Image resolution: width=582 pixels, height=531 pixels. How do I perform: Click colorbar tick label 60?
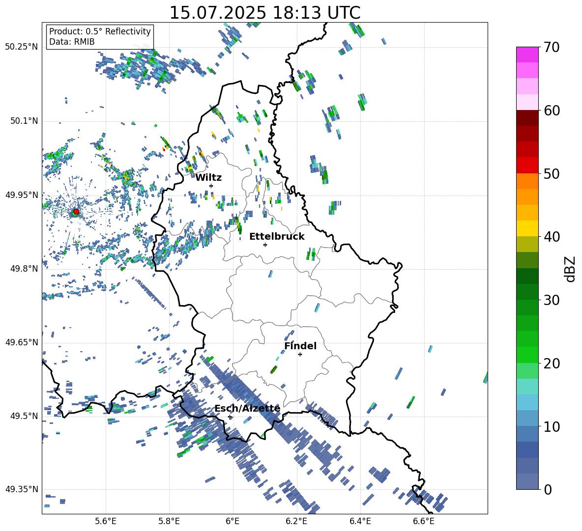552,111
